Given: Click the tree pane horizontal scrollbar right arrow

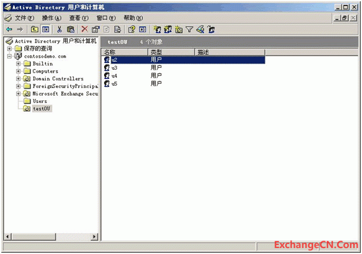Looking at the screenshot, I should point(94,237).
